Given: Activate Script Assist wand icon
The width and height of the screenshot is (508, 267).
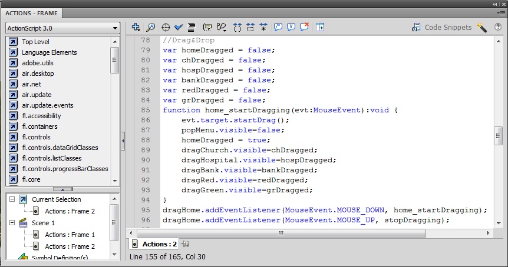Looking at the screenshot, I should (482, 28).
